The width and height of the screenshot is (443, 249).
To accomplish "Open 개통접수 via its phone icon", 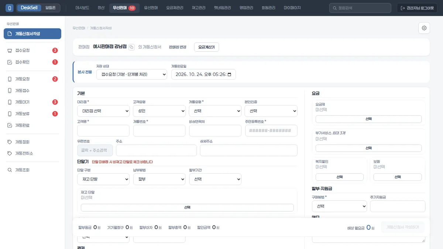I will point(10,90).
